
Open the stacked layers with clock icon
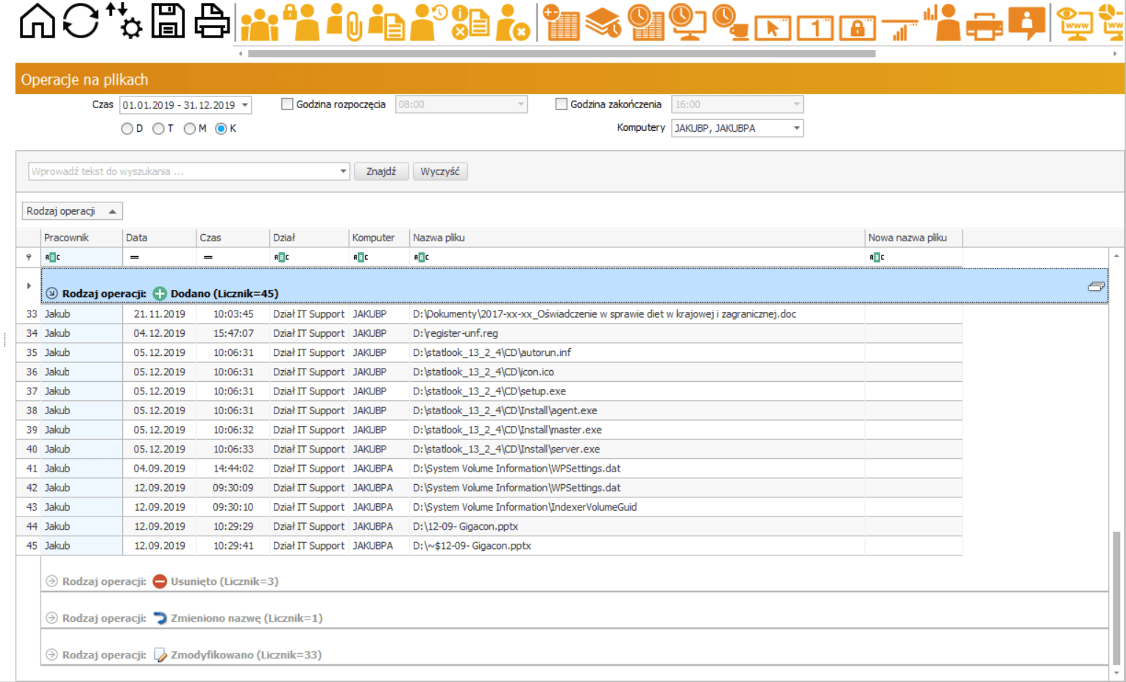click(x=604, y=22)
